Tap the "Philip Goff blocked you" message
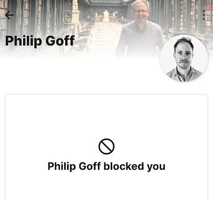Screen dimensions: 213x200 pos(106,166)
